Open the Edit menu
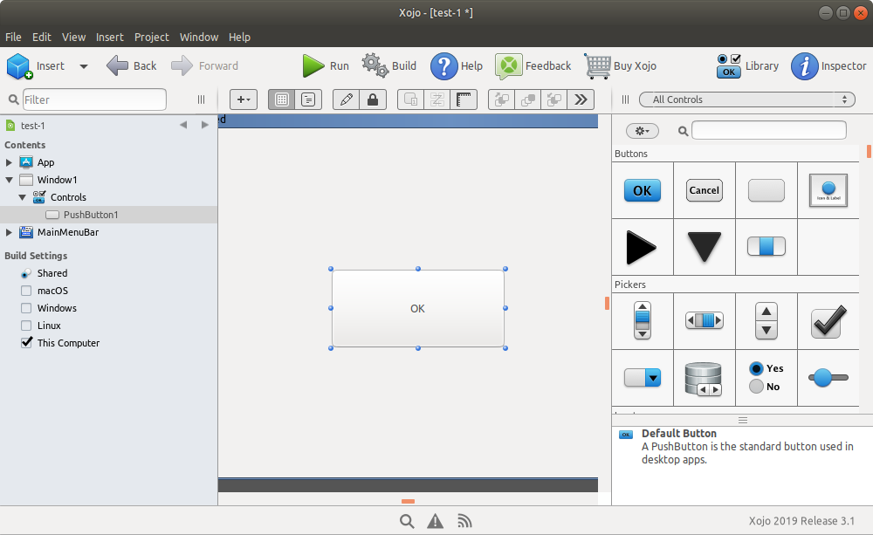The width and height of the screenshot is (873, 535). tap(42, 38)
